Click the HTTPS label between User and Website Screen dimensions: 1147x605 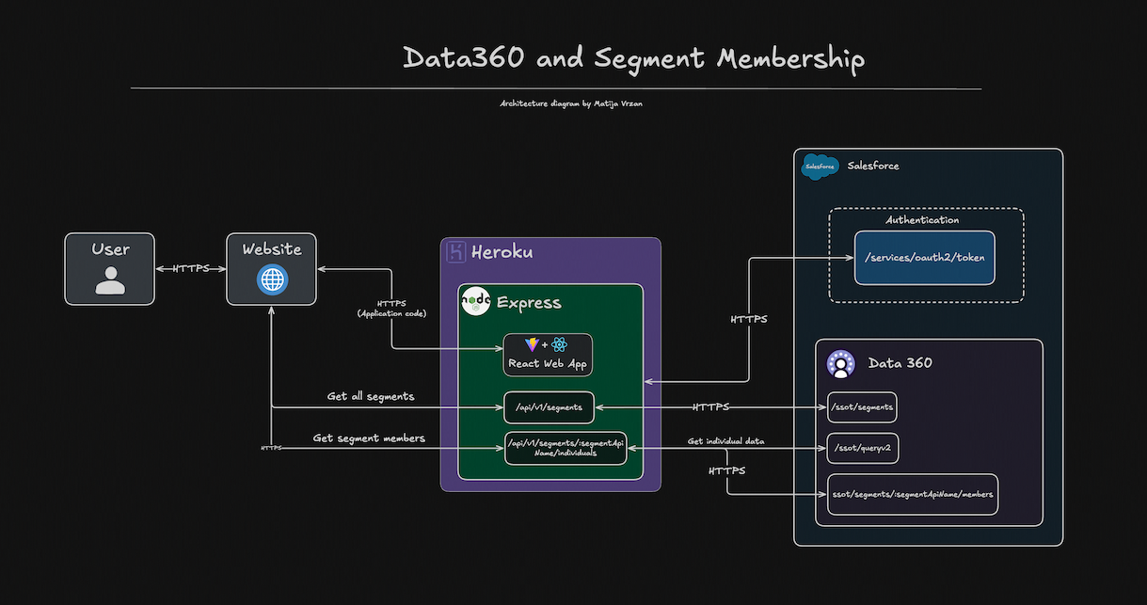click(191, 269)
